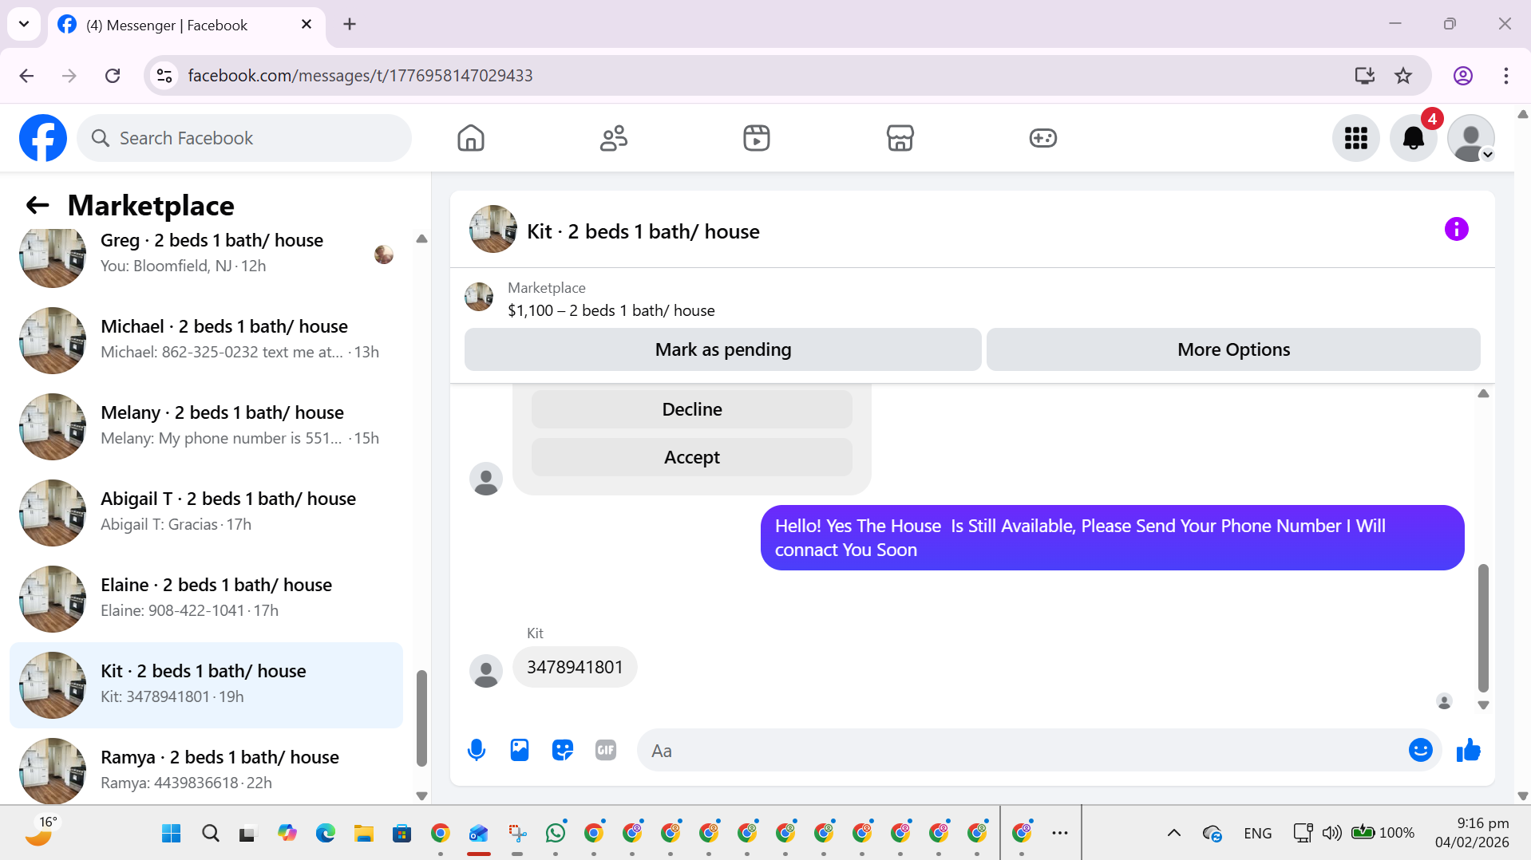
Task: Open Abigail T's house conversation
Action: click(x=206, y=513)
